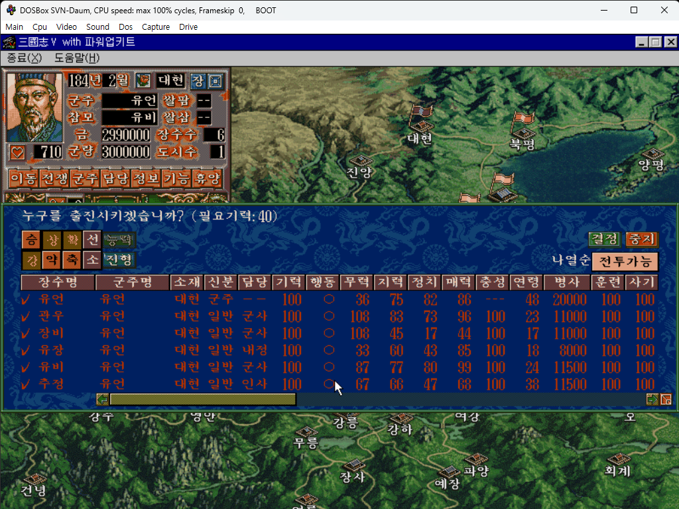
Task: Open the DOSBox Drive menu
Action: (188, 27)
